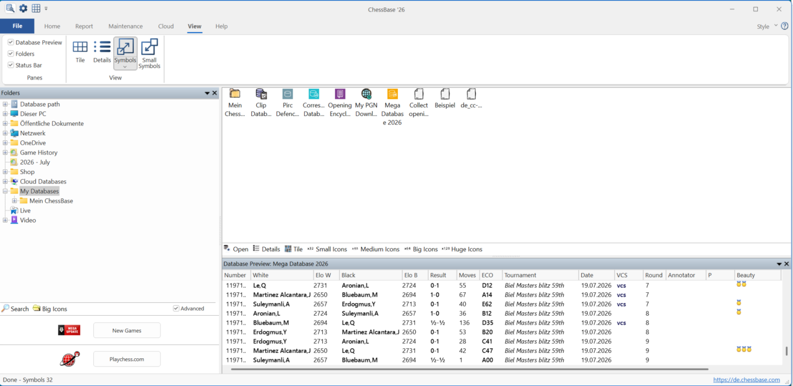
Task: Open the Mein ChessBase database icon
Action: tap(235, 103)
